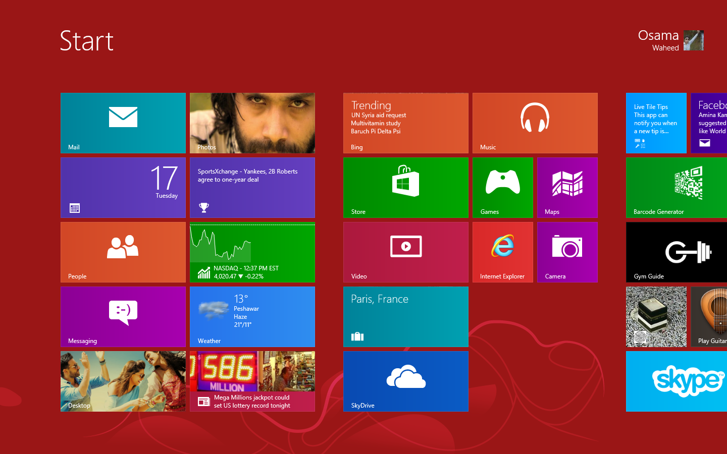Open the Games tile

pos(503,188)
